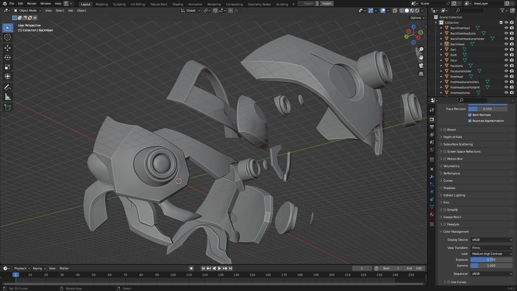Click the Gamma slider
517x291 pixels.
(491, 266)
